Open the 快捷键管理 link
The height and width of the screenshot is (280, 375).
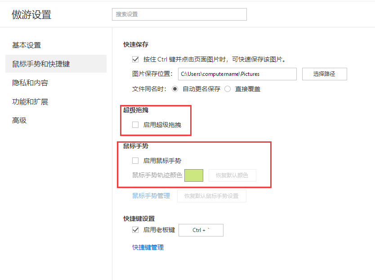click(x=148, y=247)
